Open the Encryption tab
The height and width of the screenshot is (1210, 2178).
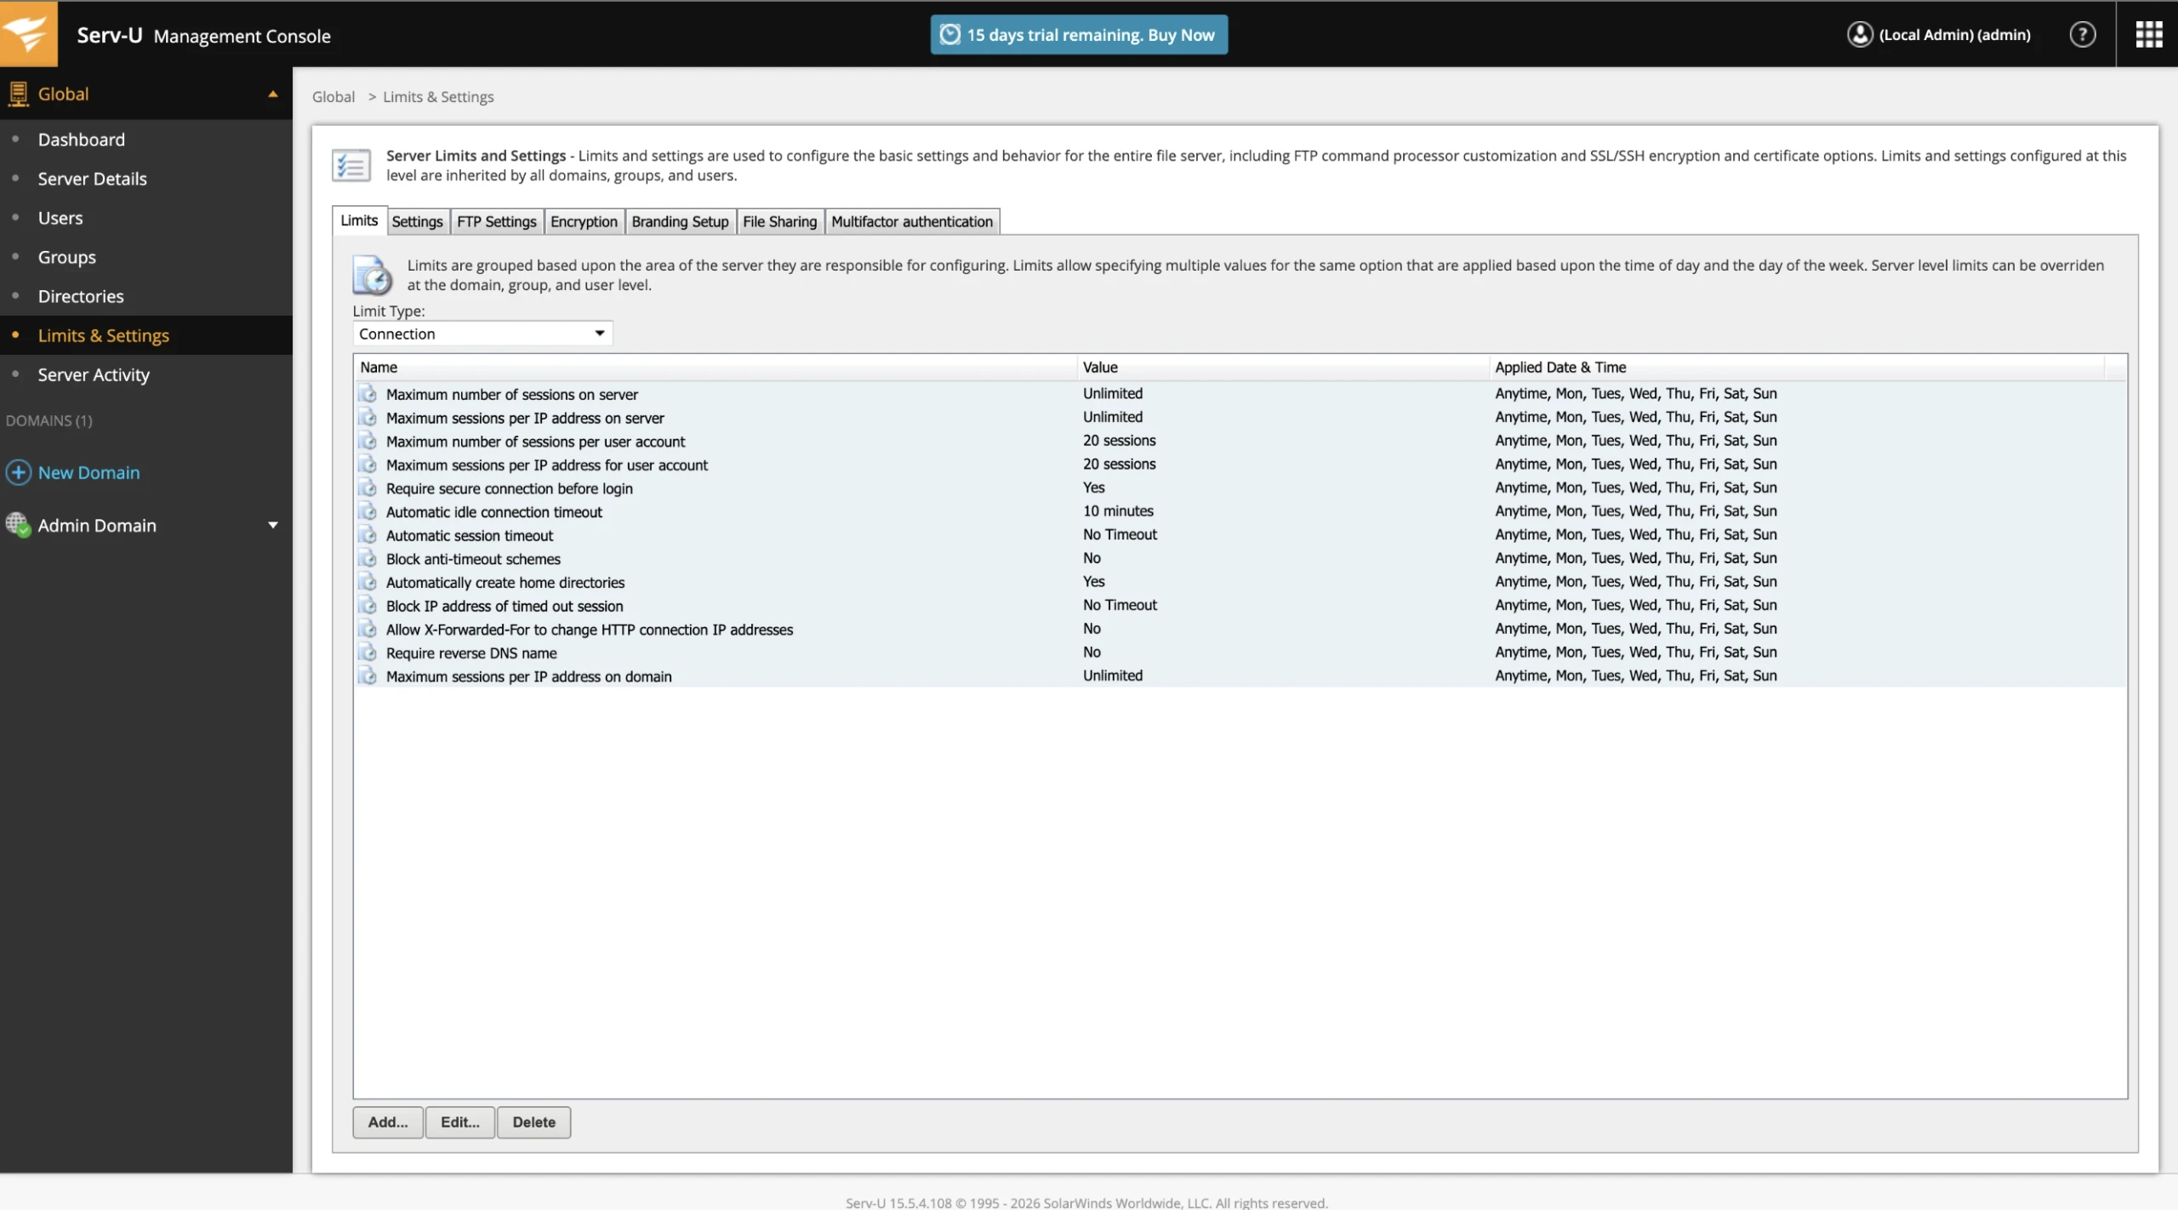584,221
